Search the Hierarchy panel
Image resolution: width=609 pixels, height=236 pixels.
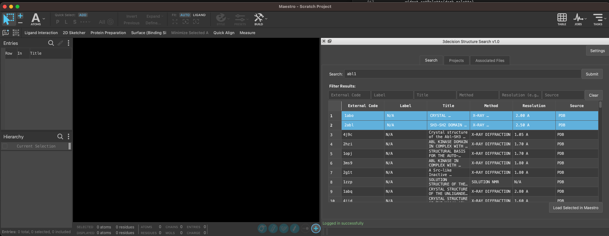coord(60,136)
